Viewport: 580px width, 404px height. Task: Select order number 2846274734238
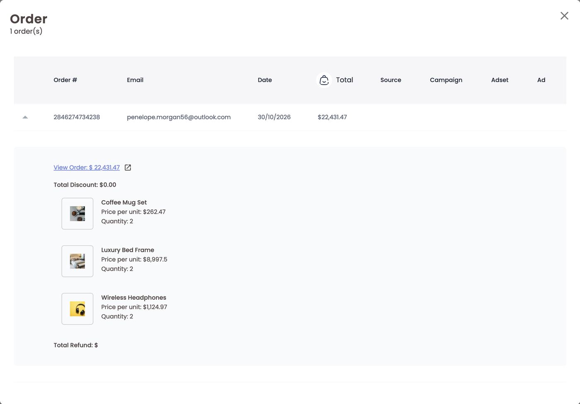pyautogui.click(x=77, y=117)
